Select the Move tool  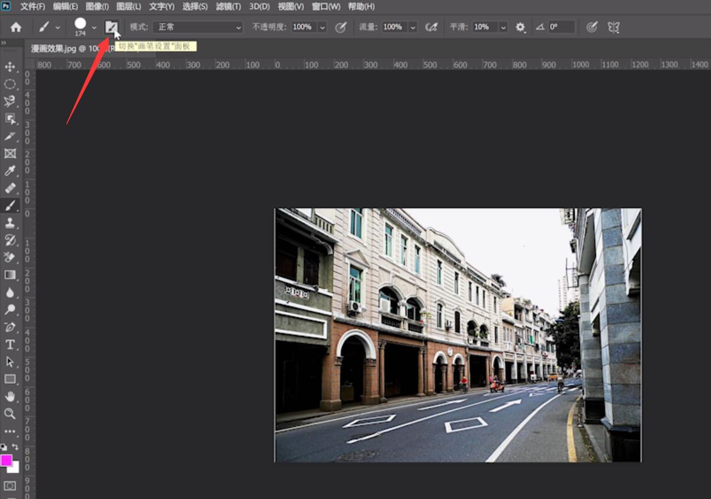[x=10, y=67]
